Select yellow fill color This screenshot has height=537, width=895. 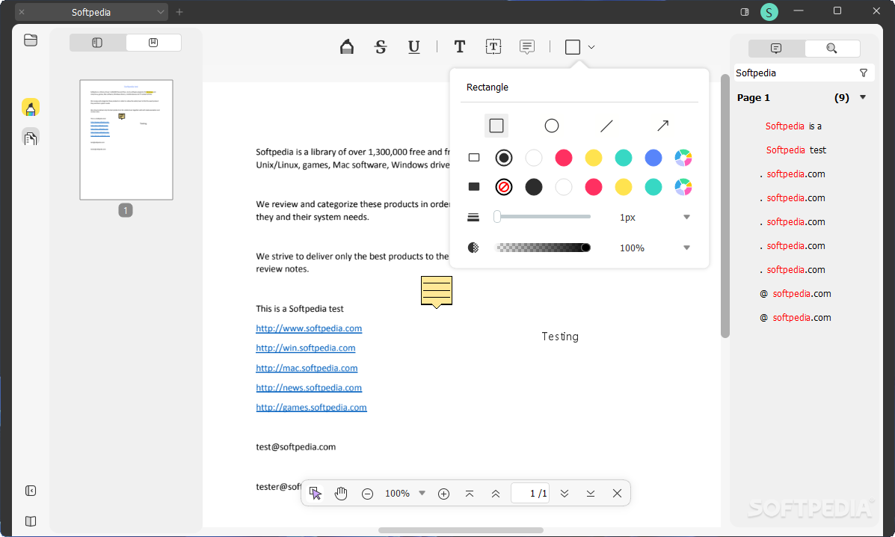pos(624,187)
